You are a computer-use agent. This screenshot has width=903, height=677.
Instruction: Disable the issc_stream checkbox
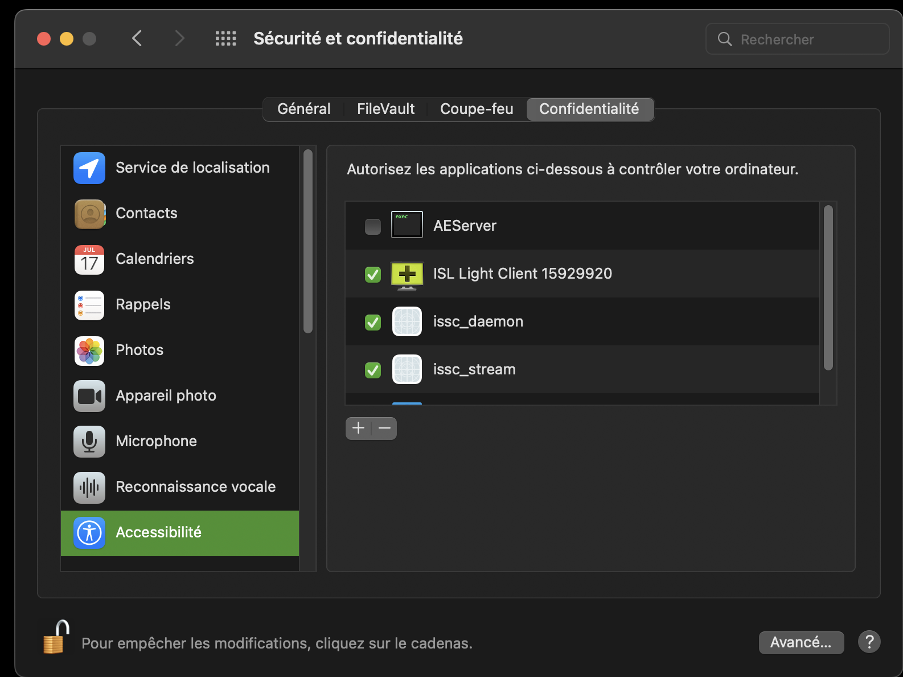pyautogui.click(x=373, y=370)
